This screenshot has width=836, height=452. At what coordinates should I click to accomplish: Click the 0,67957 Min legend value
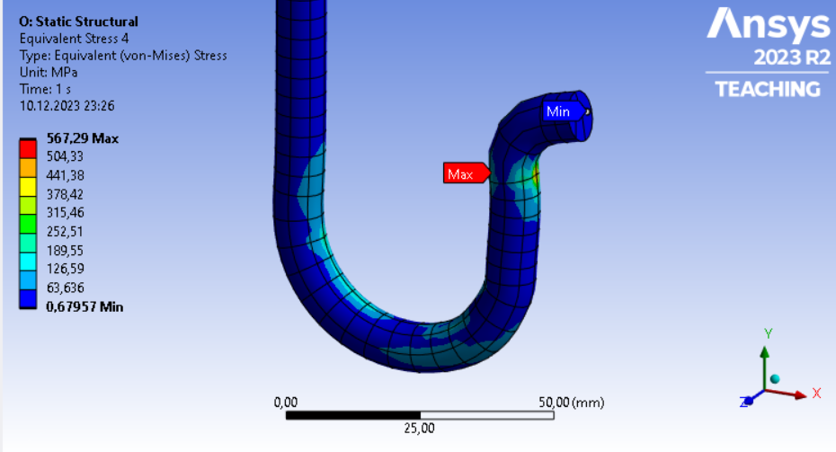coord(84,306)
